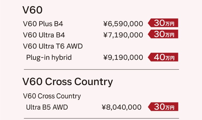
Task: Click the 30万円 badge for Cross Country
Action: pos(163,107)
